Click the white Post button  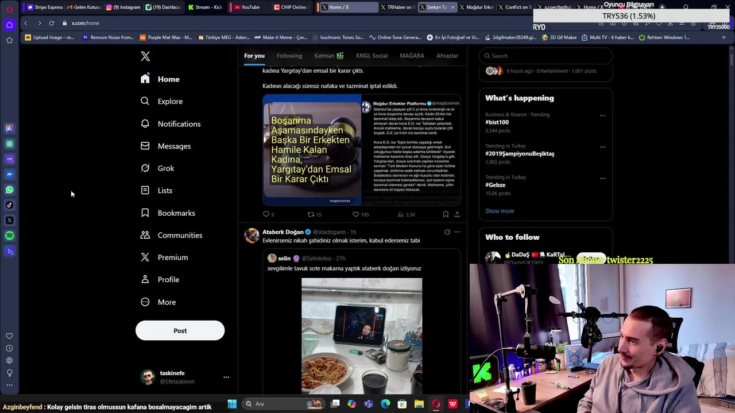point(180,330)
